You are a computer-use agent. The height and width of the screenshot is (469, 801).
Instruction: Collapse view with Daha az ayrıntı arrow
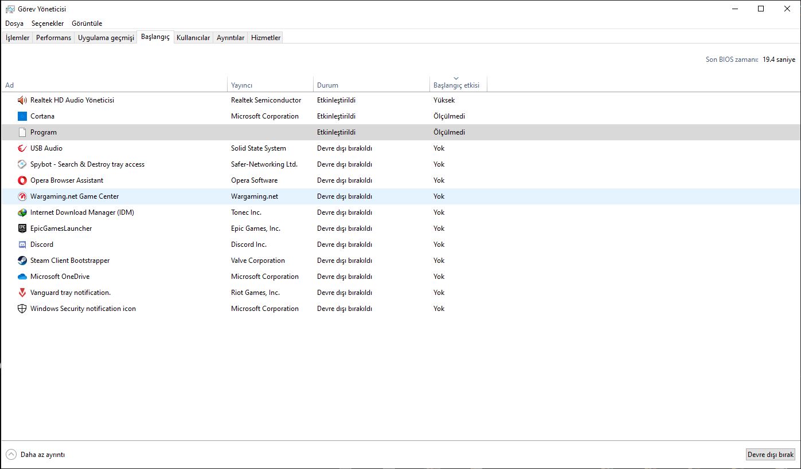click(11, 455)
